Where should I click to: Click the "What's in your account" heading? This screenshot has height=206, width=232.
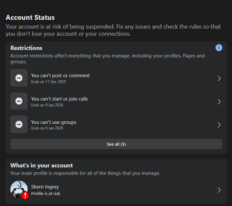tap(41, 165)
